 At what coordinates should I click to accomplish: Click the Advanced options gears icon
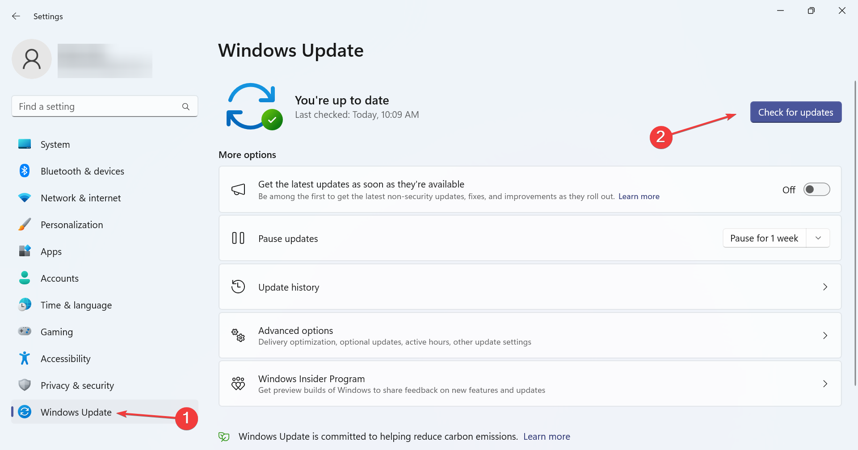coord(238,335)
